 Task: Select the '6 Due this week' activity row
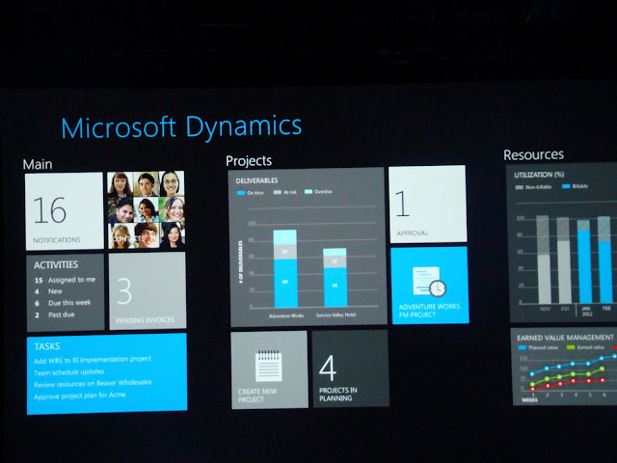coord(63,303)
